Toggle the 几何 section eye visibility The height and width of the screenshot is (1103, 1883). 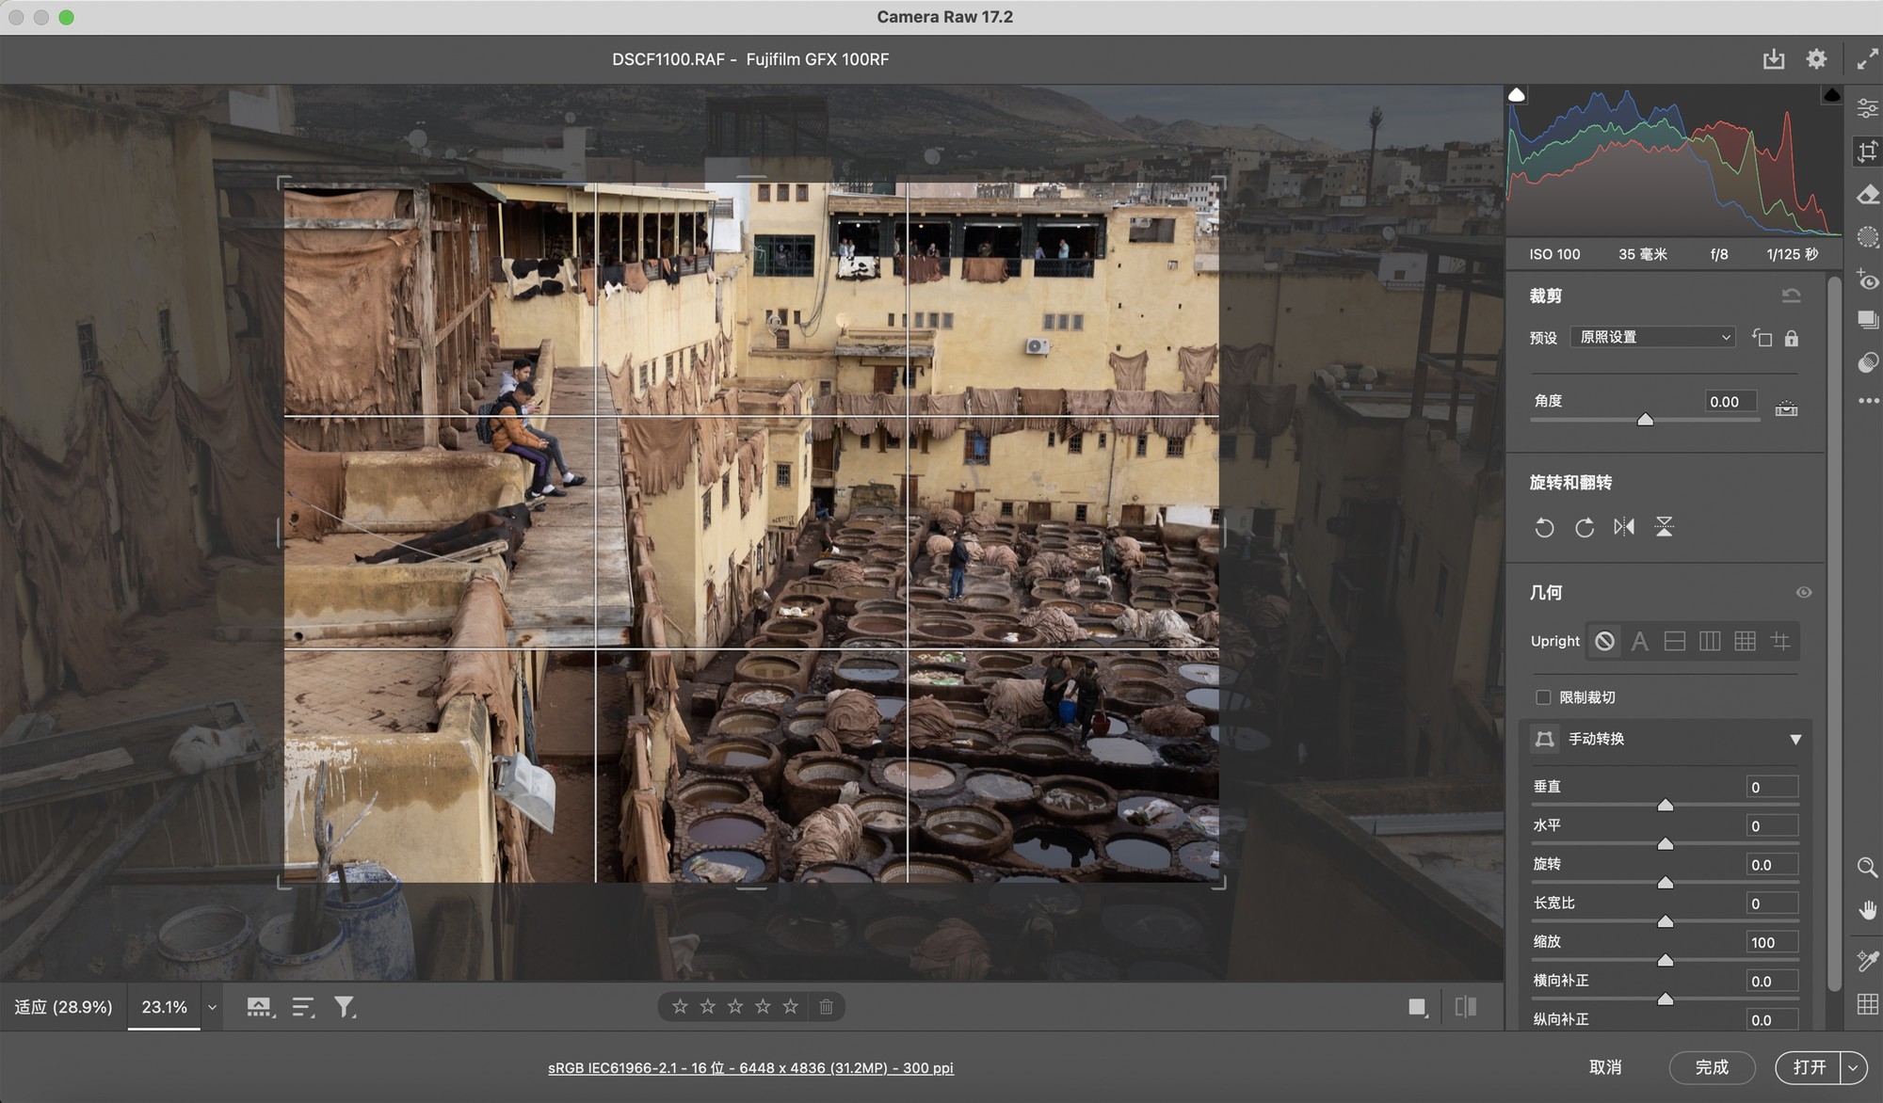(x=1803, y=593)
